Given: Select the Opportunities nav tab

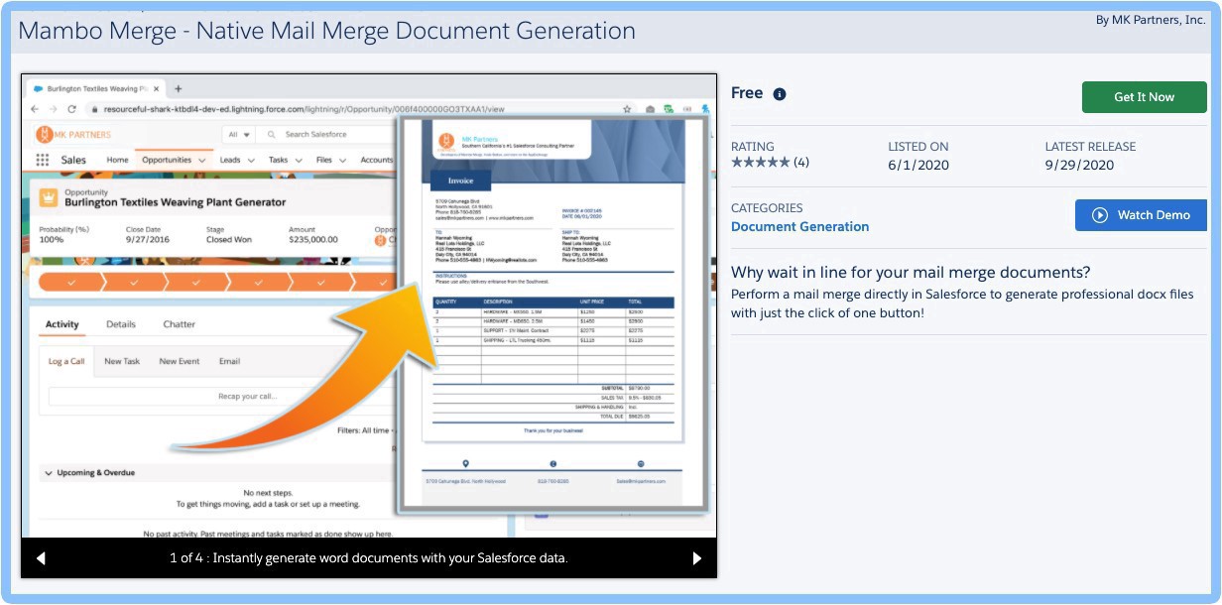Looking at the screenshot, I should tap(167, 160).
